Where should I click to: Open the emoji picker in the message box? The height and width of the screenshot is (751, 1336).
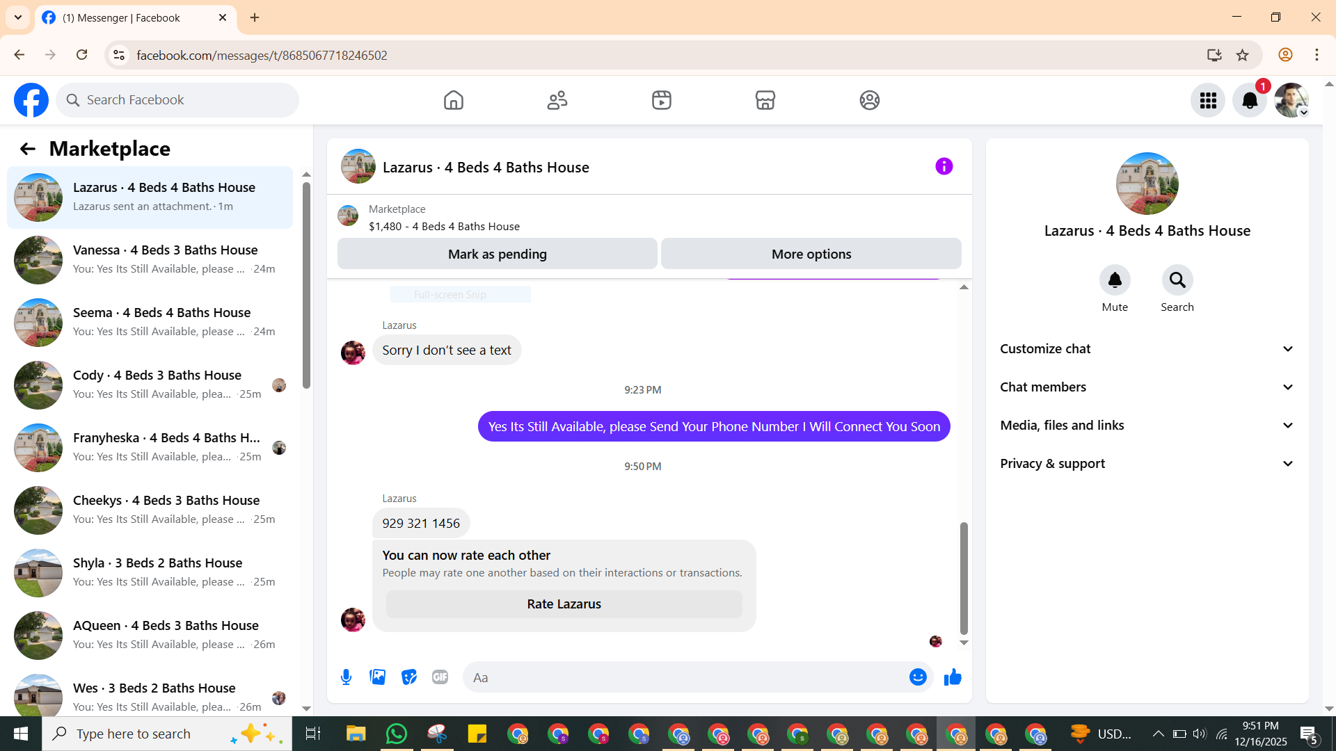[918, 677]
